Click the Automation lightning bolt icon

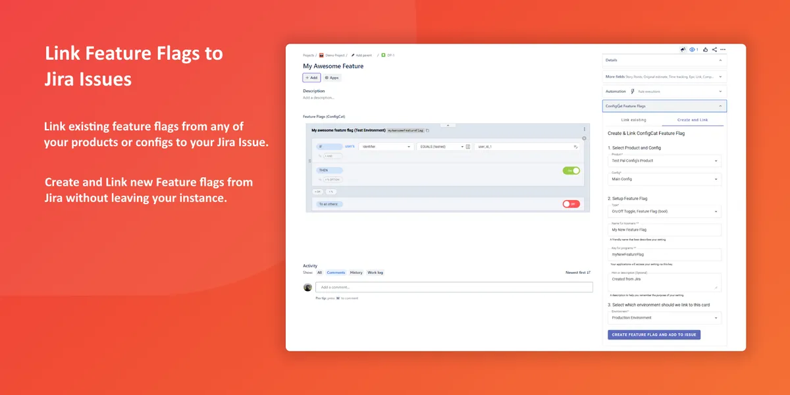tap(633, 92)
